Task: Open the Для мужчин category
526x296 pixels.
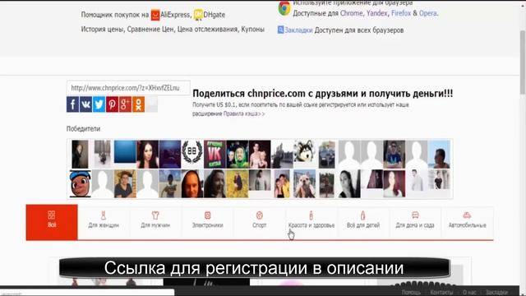Action: [155, 222]
